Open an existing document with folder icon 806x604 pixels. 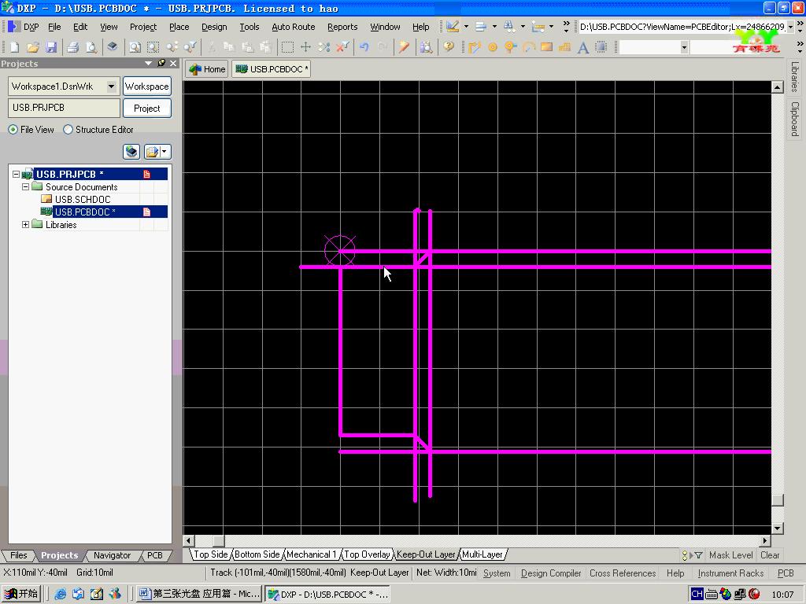(x=33, y=47)
